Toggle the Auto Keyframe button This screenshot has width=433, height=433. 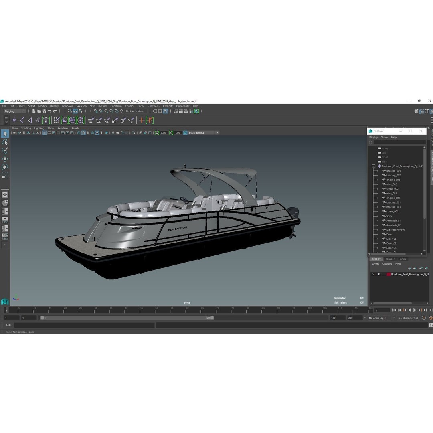click(424, 318)
